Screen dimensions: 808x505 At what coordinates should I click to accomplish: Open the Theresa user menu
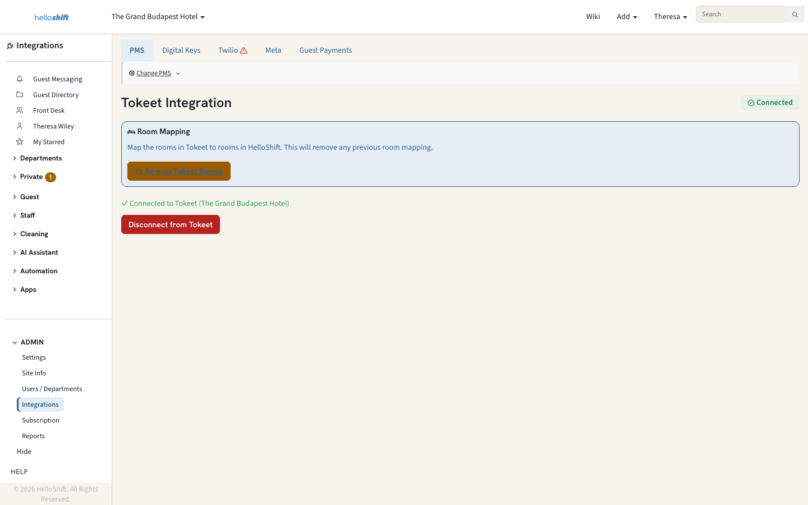pyautogui.click(x=671, y=17)
